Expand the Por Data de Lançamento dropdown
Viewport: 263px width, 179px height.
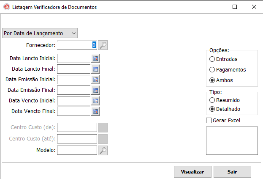pyautogui.click(x=40, y=33)
